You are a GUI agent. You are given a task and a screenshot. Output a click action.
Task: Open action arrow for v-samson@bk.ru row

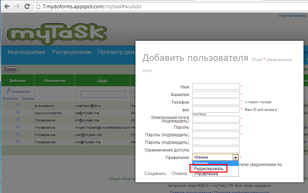(x=18, y=105)
